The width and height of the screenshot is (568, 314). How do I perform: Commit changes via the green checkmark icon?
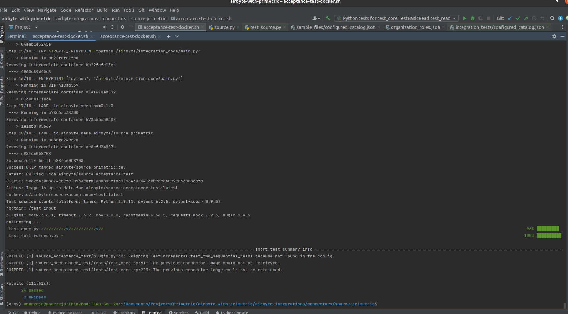click(518, 18)
